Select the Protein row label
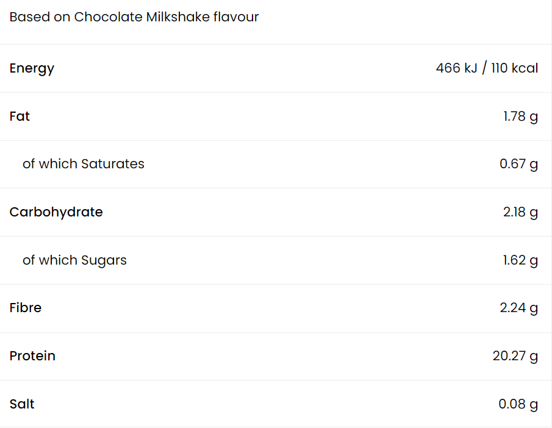The height and width of the screenshot is (428, 552). coord(32,356)
